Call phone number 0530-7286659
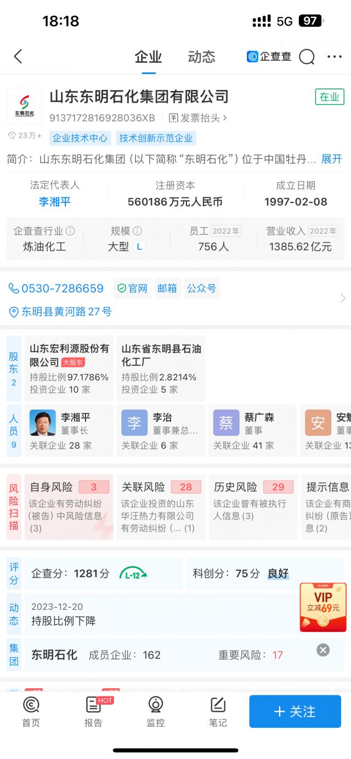Viewport: 351px width, 759px height. (x=56, y=288)
